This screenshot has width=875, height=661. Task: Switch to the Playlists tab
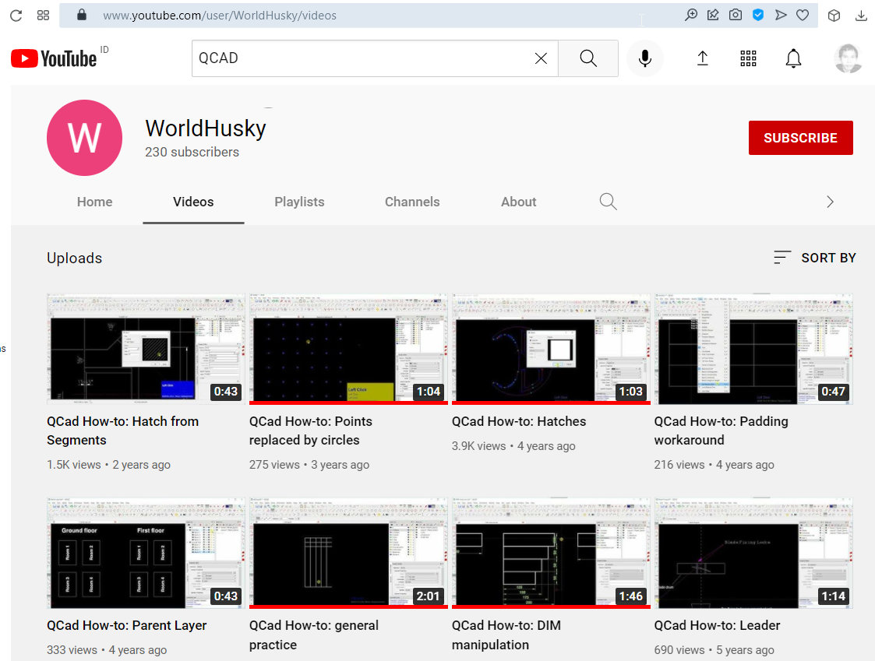(299, 202)
